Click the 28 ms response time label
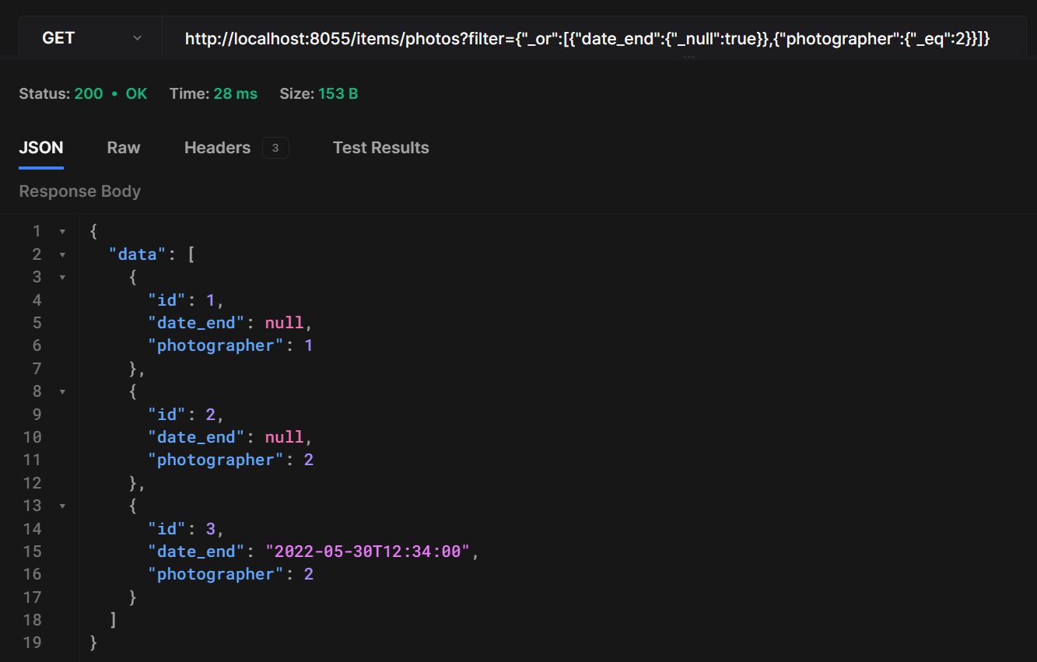 (212, 93)
